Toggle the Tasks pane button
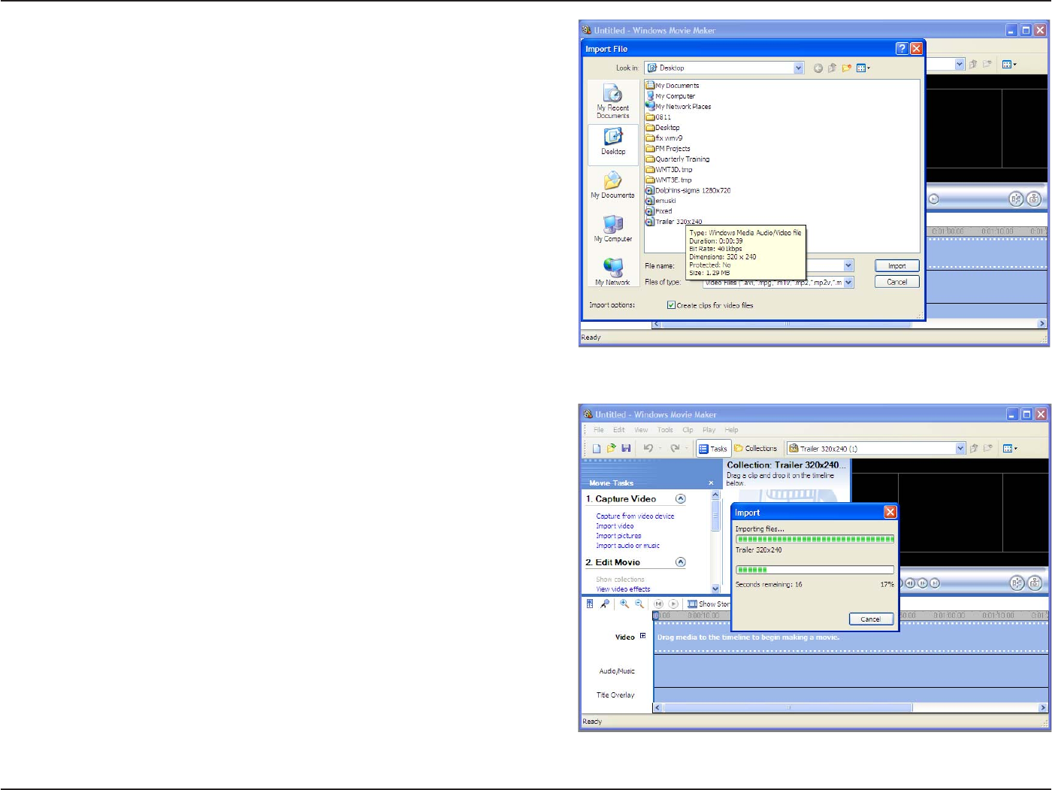 [x=712, y=449]
